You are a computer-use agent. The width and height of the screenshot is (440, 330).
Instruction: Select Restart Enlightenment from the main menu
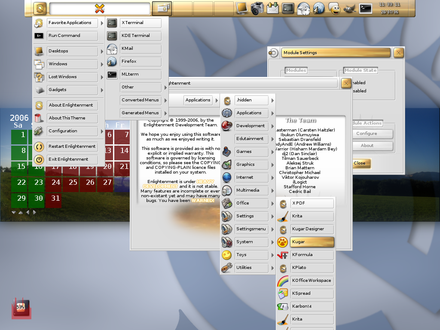(x=73, y=147)
